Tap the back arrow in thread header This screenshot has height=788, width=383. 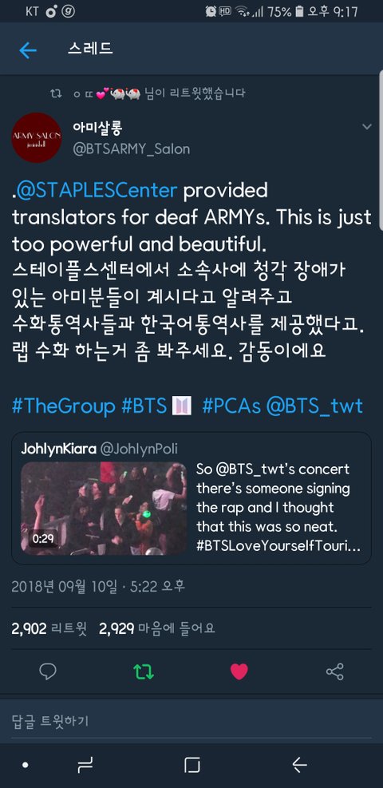[x=28, y=50]
